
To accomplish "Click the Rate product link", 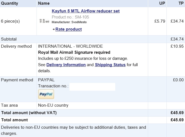I will coord(68,29).
